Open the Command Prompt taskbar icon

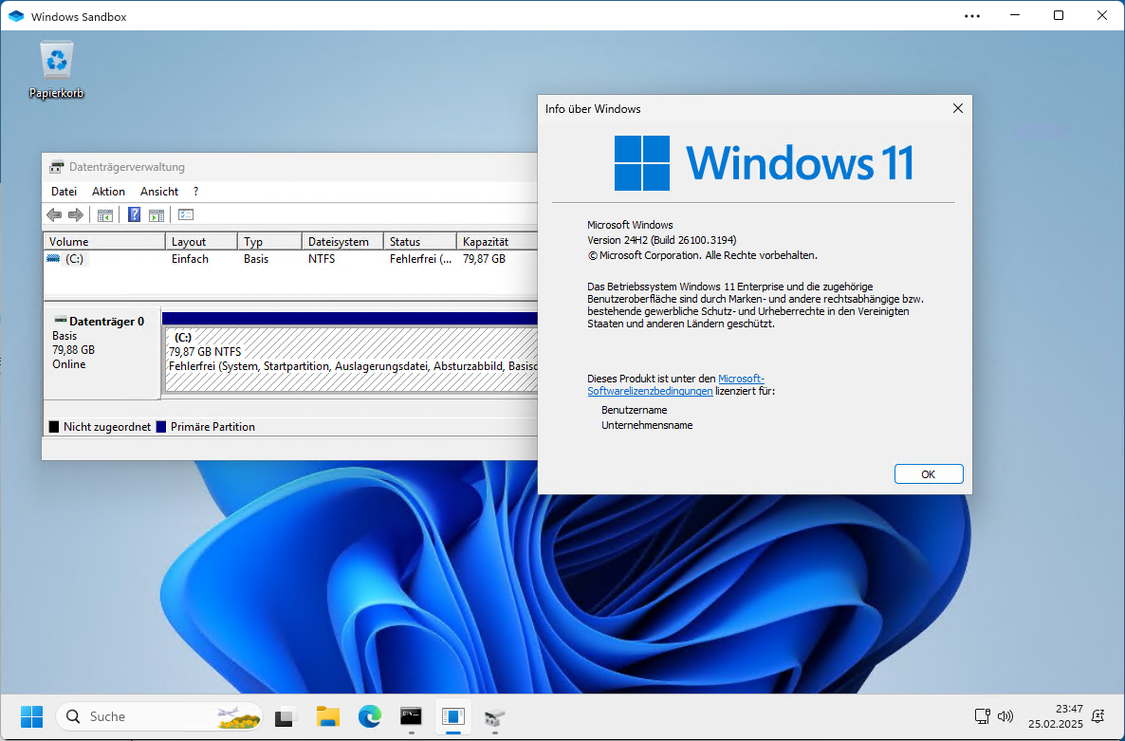(411, 716)
